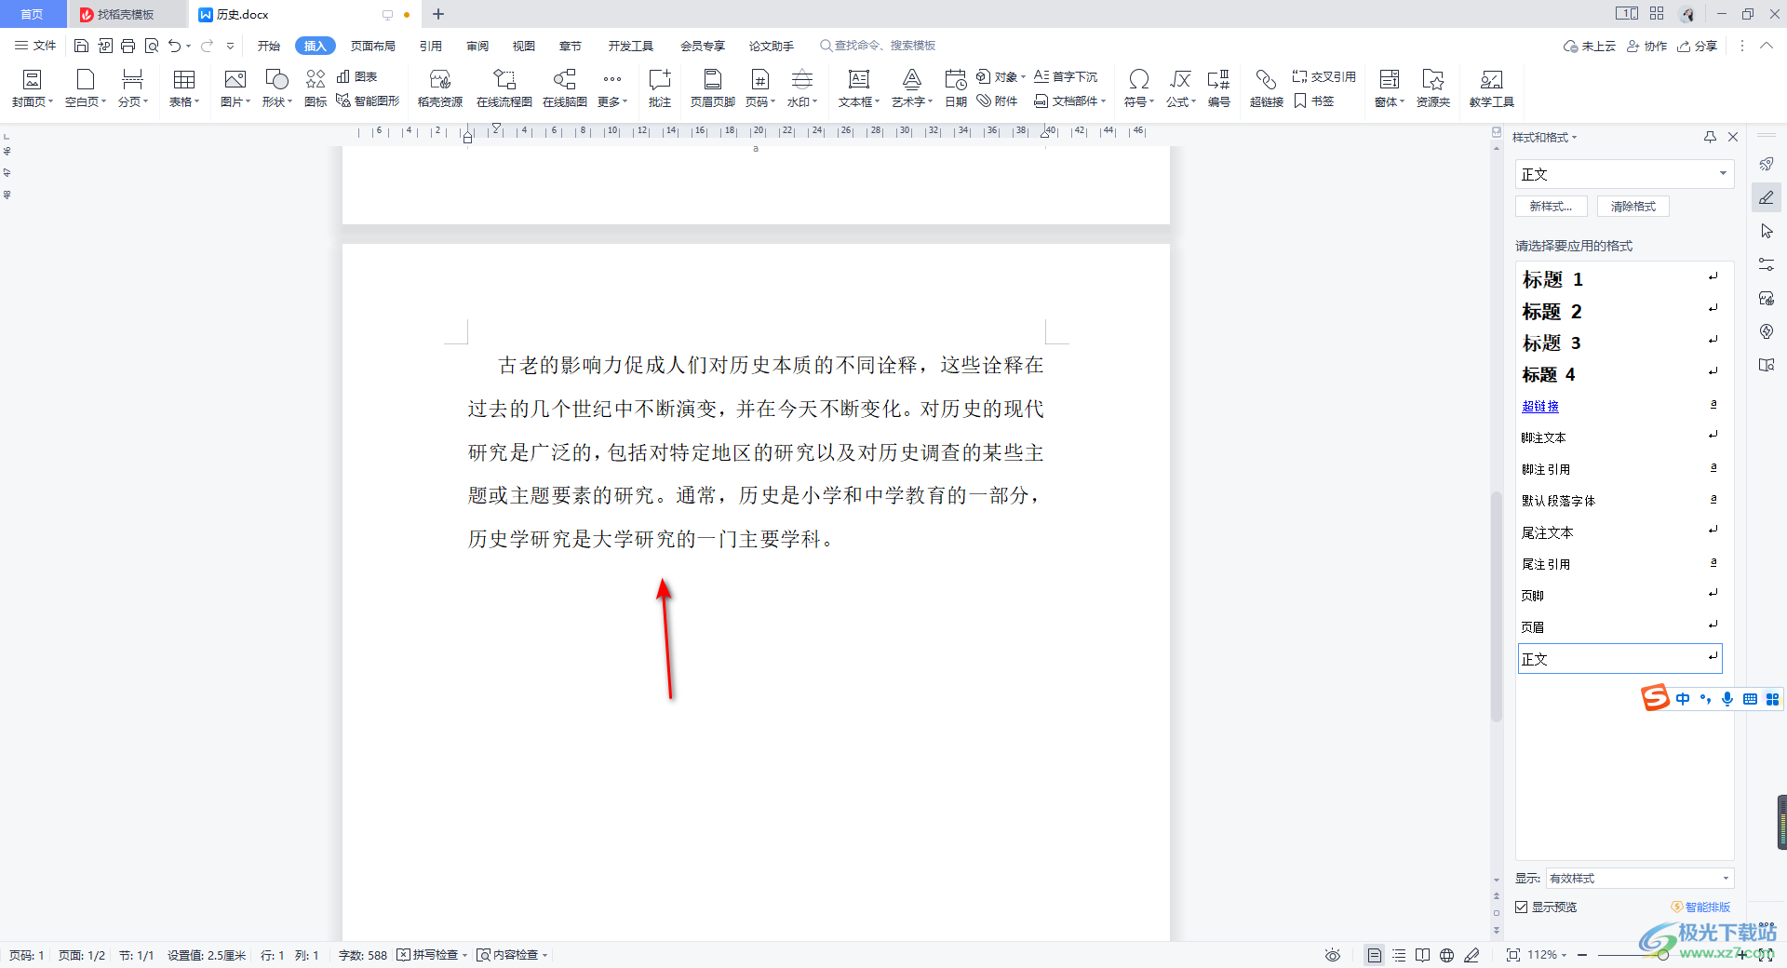Open online flowchart tool
The height and width of the screenshot is (968, 1787).
pyautogui.click(x=504, y=88)
